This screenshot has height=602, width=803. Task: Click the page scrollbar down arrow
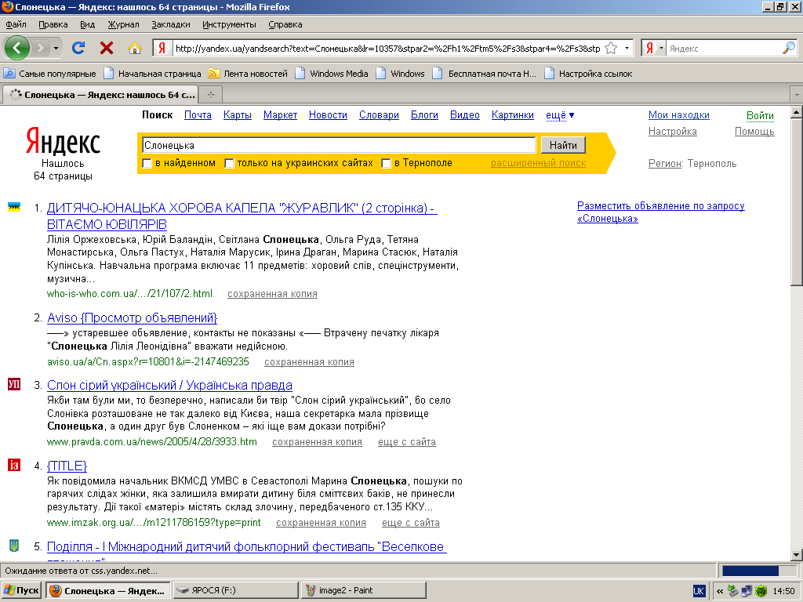click(x=797, y=554)
